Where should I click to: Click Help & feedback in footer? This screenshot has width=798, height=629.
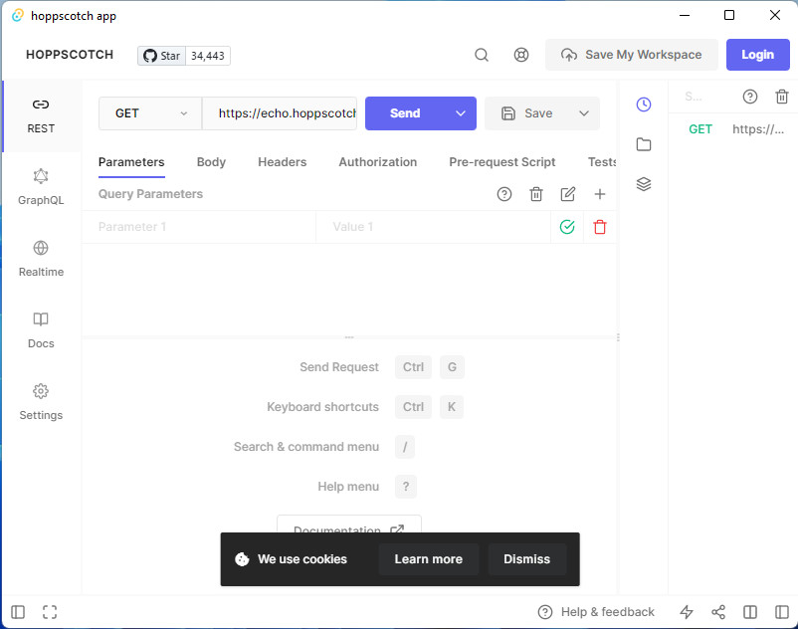[596, 612]
